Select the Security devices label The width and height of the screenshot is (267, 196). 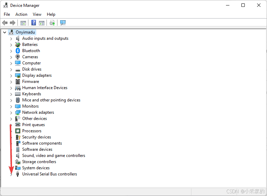point(37,137)
